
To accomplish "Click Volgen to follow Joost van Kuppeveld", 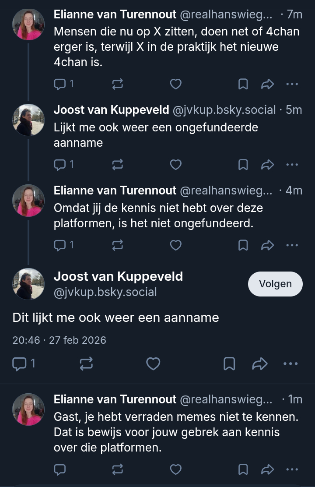I will 275,284.
